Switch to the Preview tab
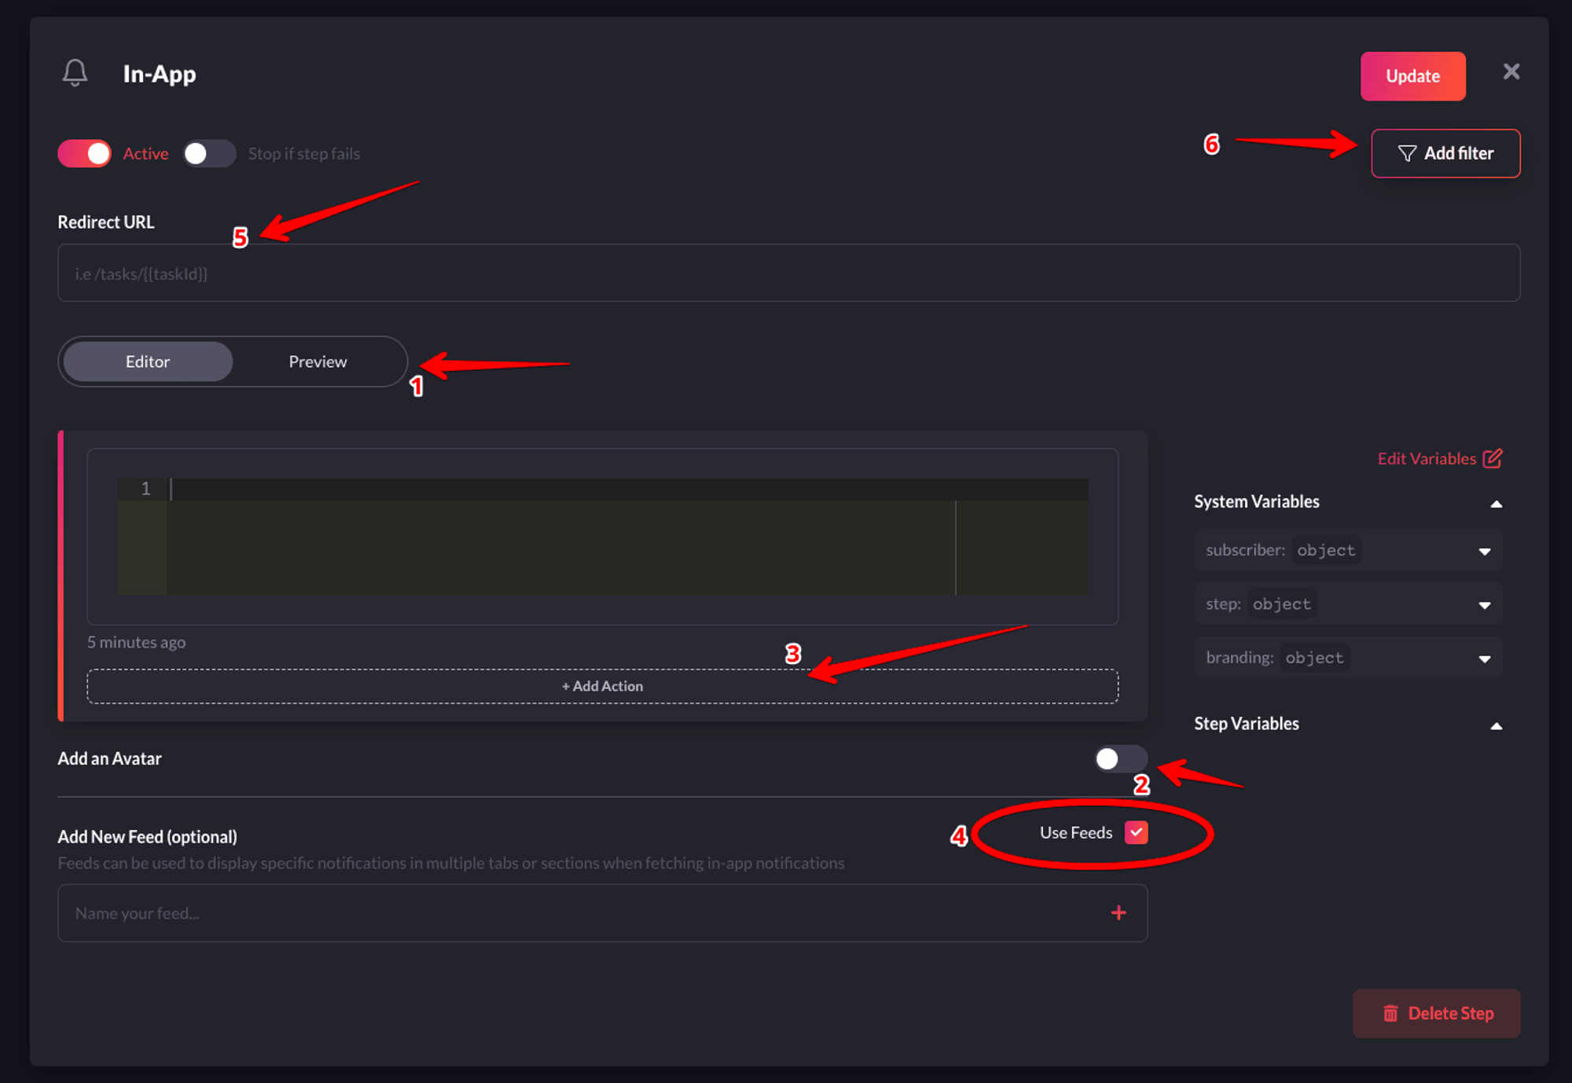 coord(318,362)
